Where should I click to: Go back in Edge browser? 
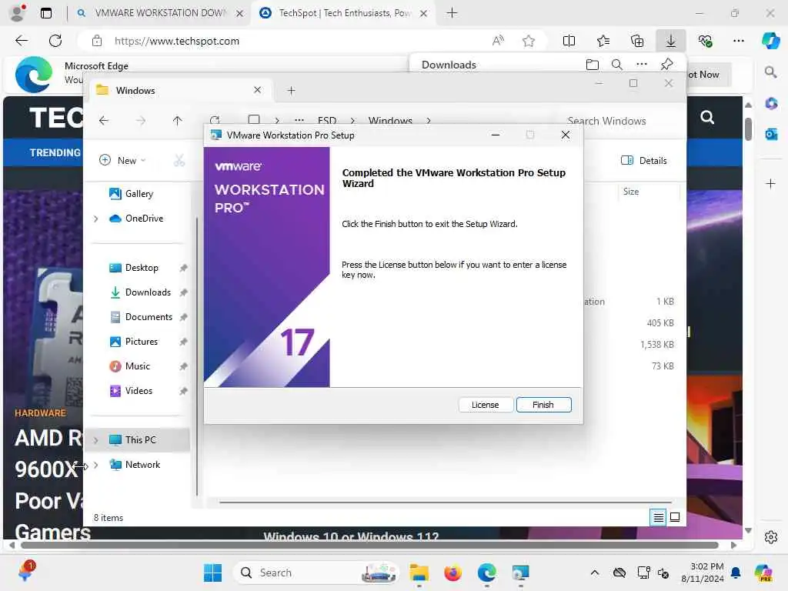pyautogui.click(x=22, y=41)
